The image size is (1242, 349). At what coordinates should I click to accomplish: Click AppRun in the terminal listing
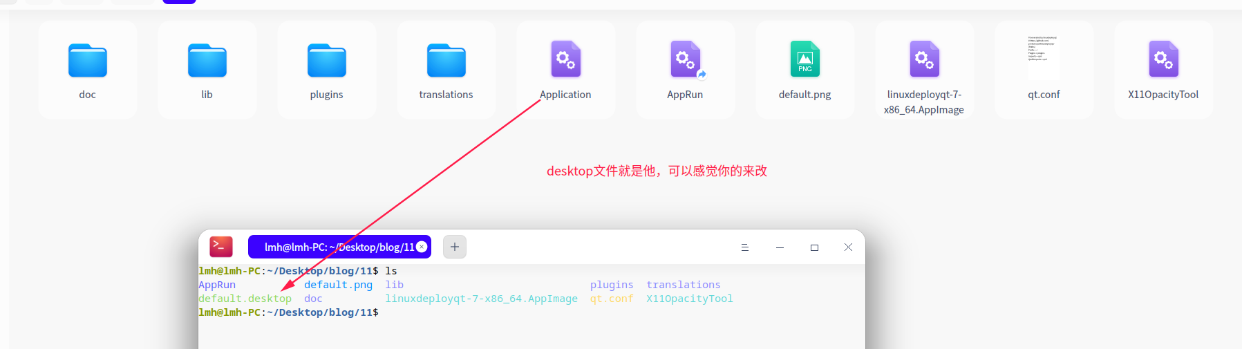[x=217, y=285]
